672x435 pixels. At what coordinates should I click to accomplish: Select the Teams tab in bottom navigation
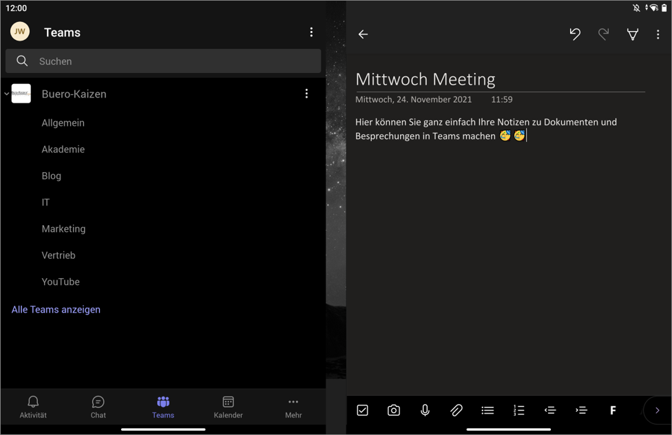pyautogui.click(x=163, y=407)
